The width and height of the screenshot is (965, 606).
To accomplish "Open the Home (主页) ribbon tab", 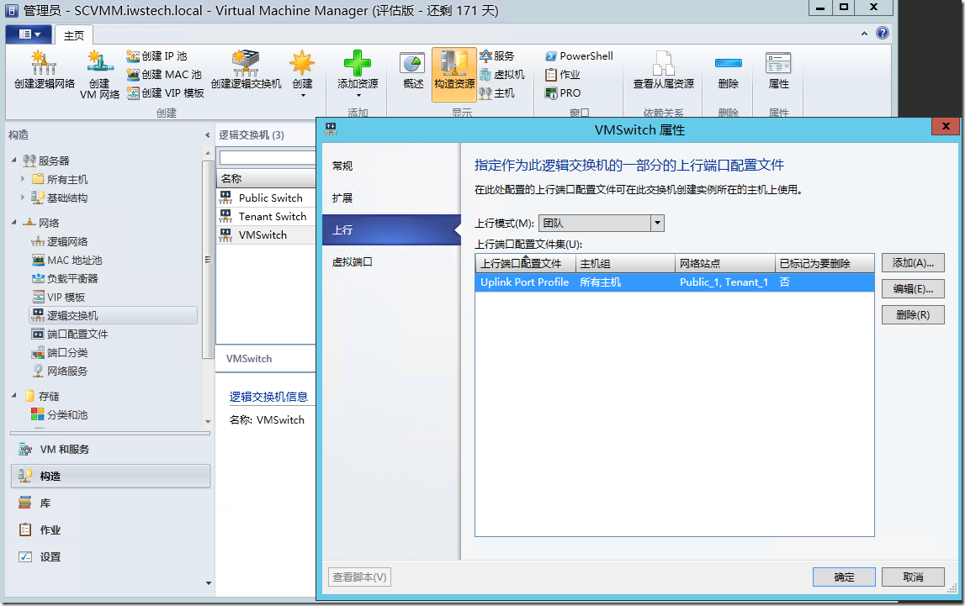I will 74,35.
